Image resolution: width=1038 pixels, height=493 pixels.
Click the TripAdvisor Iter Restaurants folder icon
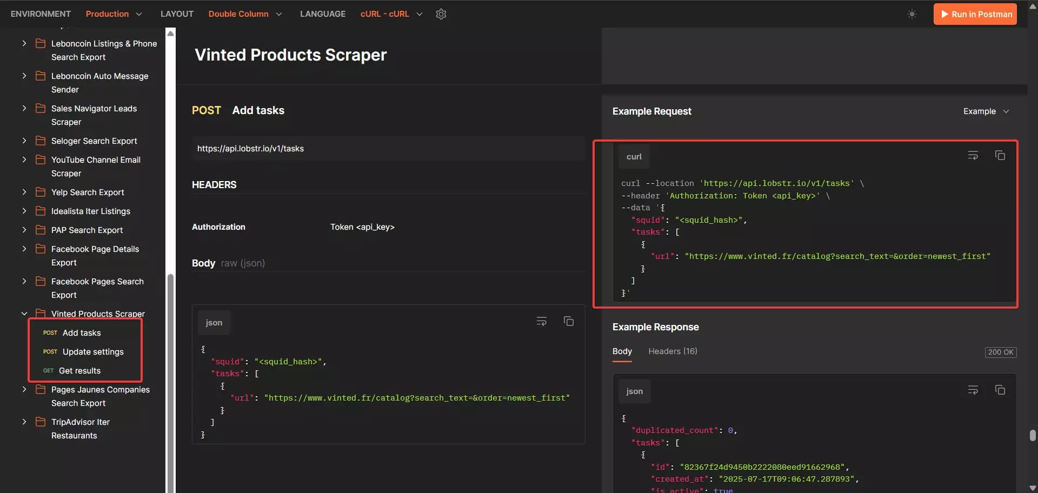40,422
